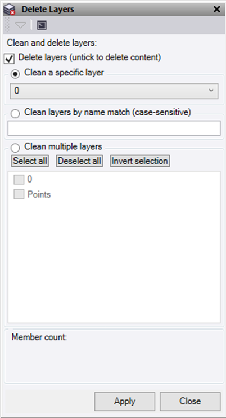The width and height of the screenshot is (226, 418).
Task: Click the Close button at the bottom
Action: 190,401
